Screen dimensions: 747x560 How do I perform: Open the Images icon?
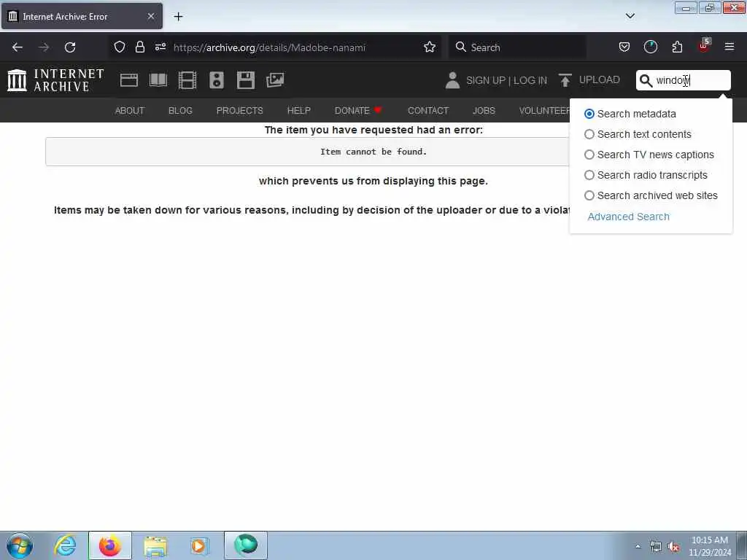click(x=275, y=80)
